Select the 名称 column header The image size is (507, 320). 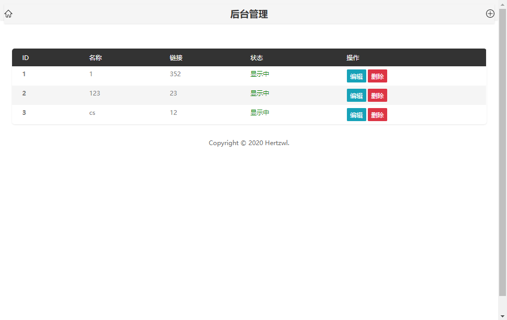[96, 57]
